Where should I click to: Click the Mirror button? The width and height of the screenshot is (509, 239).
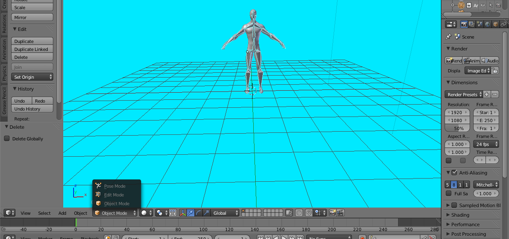(x=32, y=17)
